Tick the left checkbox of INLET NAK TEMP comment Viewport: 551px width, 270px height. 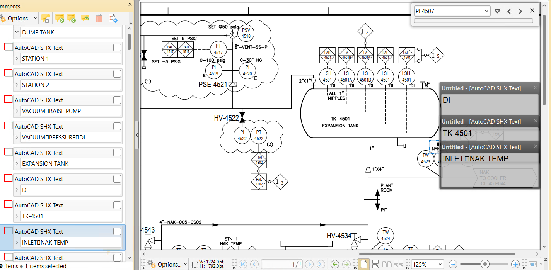pos(8,231)
